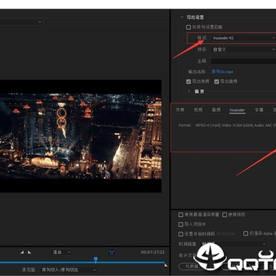Collapse the 导出设置 section
Image resolution: width=276 pixels, height=276 pixels.
click(182, 18)
